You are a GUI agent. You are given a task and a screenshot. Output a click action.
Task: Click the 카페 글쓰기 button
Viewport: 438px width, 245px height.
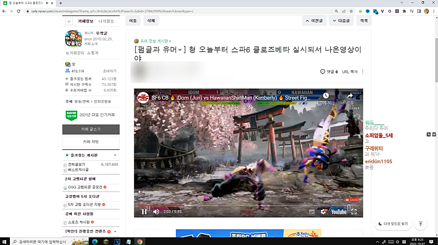point(91,130)
